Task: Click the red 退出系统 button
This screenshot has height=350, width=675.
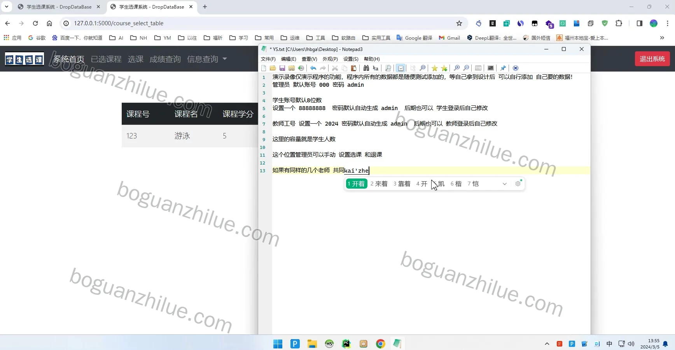Action: point(652,59)
